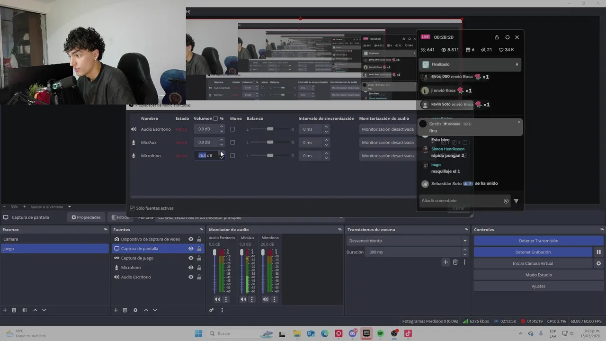Toggle Volumen percent checkbox
The width and height of the screenshot is (606, 341).
(216, 118)
